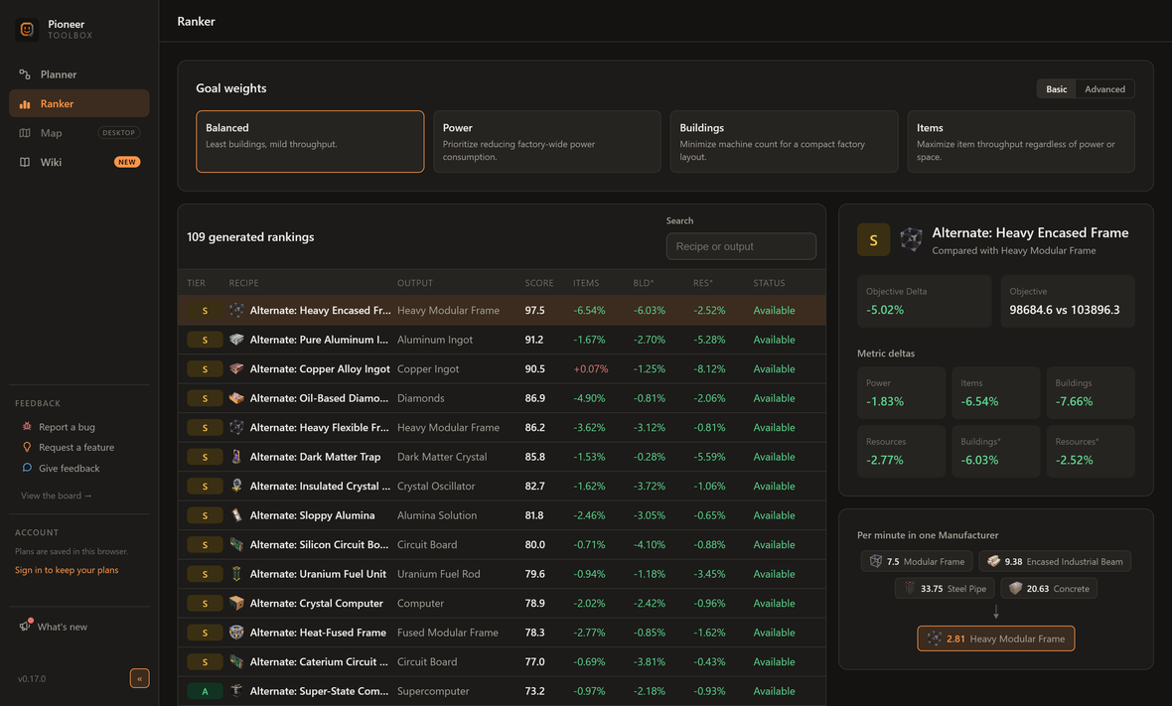Click the Uranium Fuel Unit recipe icon
The width and height of the screenshot is (1172, 706).
coord(236,574)
